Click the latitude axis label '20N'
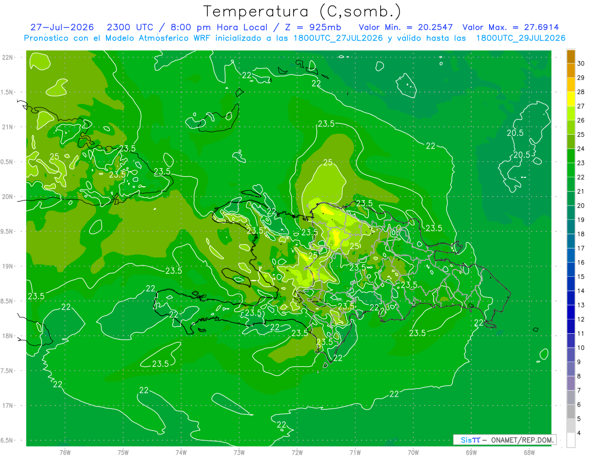 point(8,197)
